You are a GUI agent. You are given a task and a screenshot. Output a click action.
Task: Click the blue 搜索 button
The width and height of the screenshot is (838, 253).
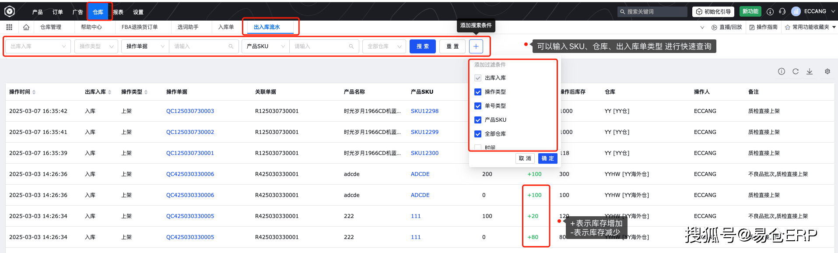coord(423,46)
